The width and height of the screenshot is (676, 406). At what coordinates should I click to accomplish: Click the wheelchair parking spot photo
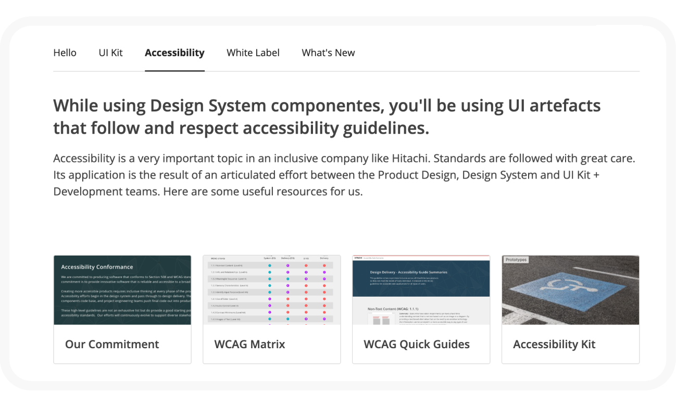tap(570, 289)
